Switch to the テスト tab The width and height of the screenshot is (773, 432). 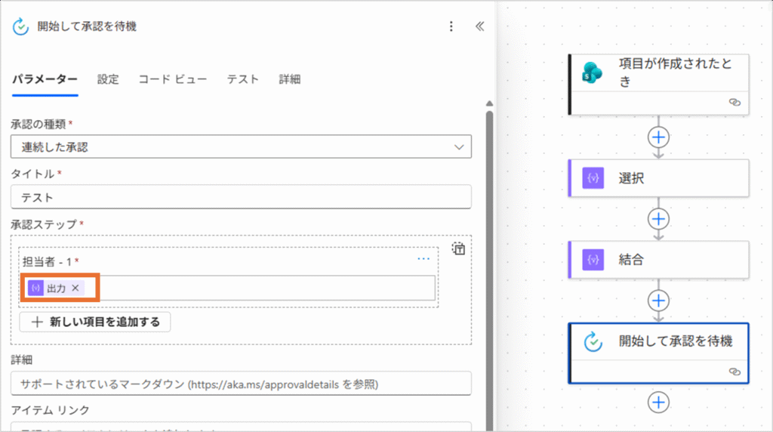(x=243, y=79)
